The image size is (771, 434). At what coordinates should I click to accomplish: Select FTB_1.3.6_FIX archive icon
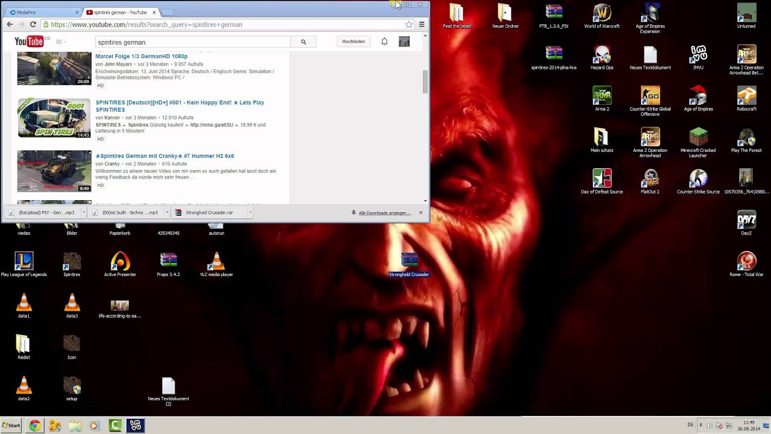coord(554,16)
